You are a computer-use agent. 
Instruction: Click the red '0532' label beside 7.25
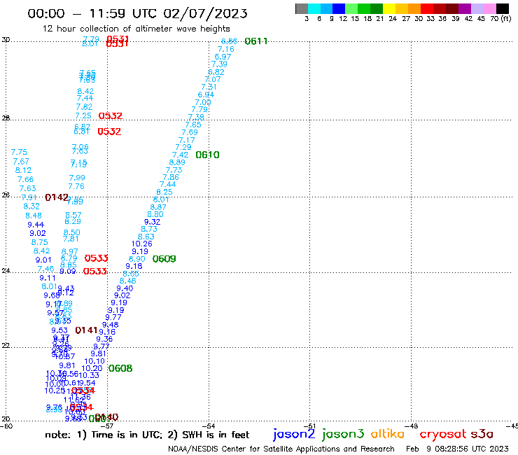click(111, 115)
